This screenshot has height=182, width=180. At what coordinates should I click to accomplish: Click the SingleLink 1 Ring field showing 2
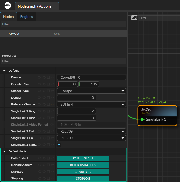(77, 111)
